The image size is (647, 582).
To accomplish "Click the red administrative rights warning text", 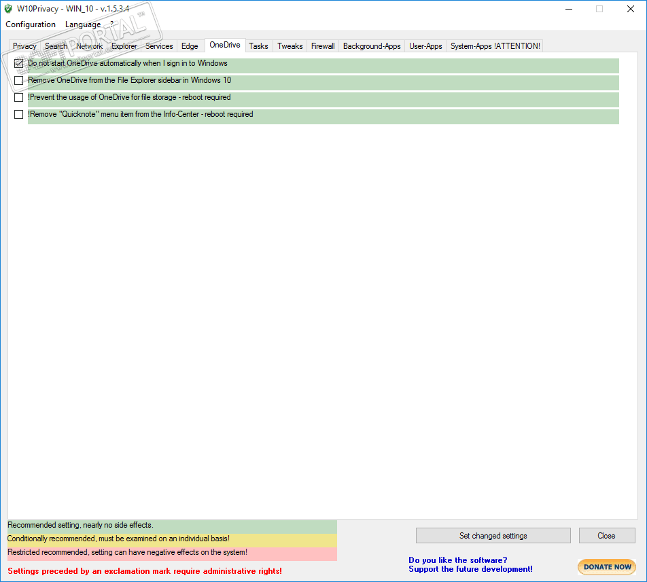I will (x=145, y=571).
